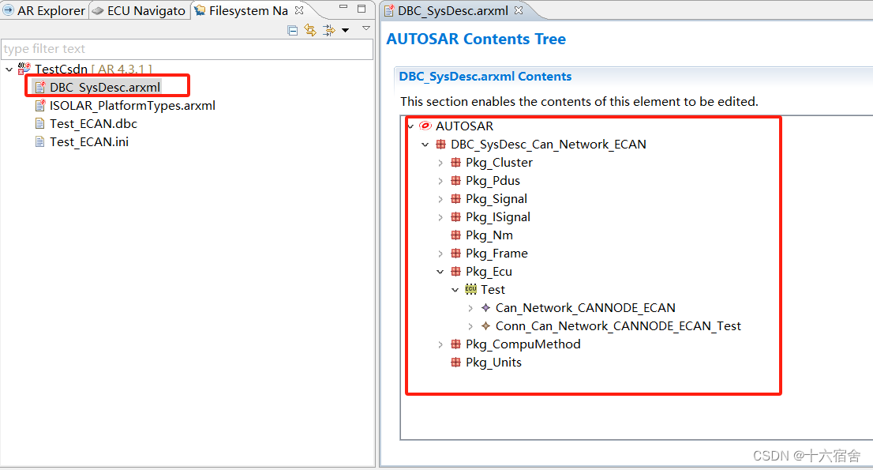The image size is (873, 470).
Task: Close the Filesystem Navigator tab
Action: tap(299, 10)
